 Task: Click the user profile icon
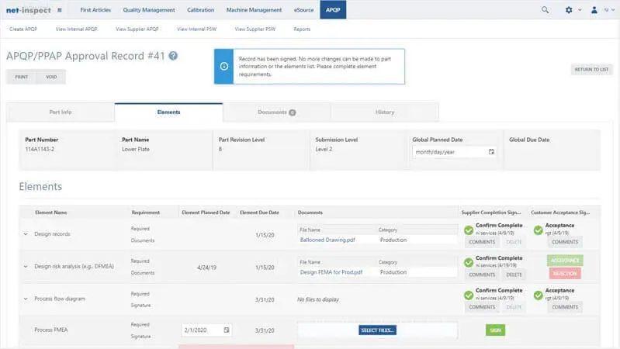tap(594, 10)
